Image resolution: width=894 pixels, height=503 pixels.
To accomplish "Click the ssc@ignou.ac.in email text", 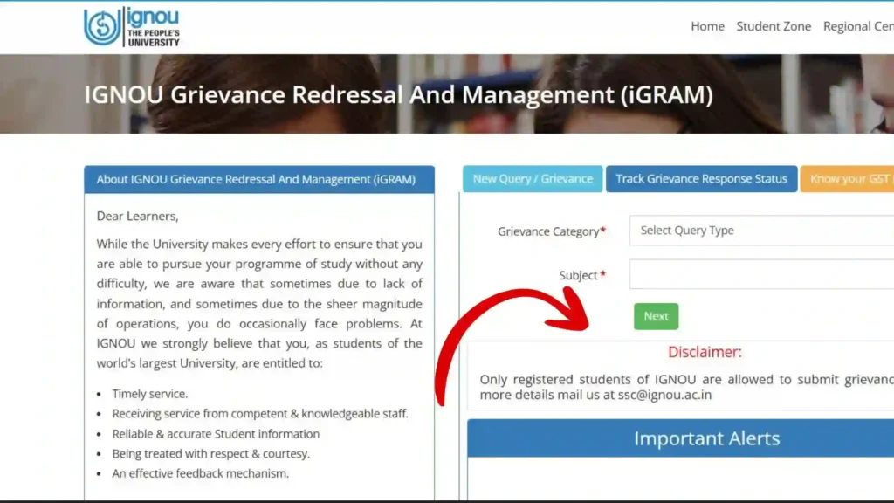I will [664, 395].
